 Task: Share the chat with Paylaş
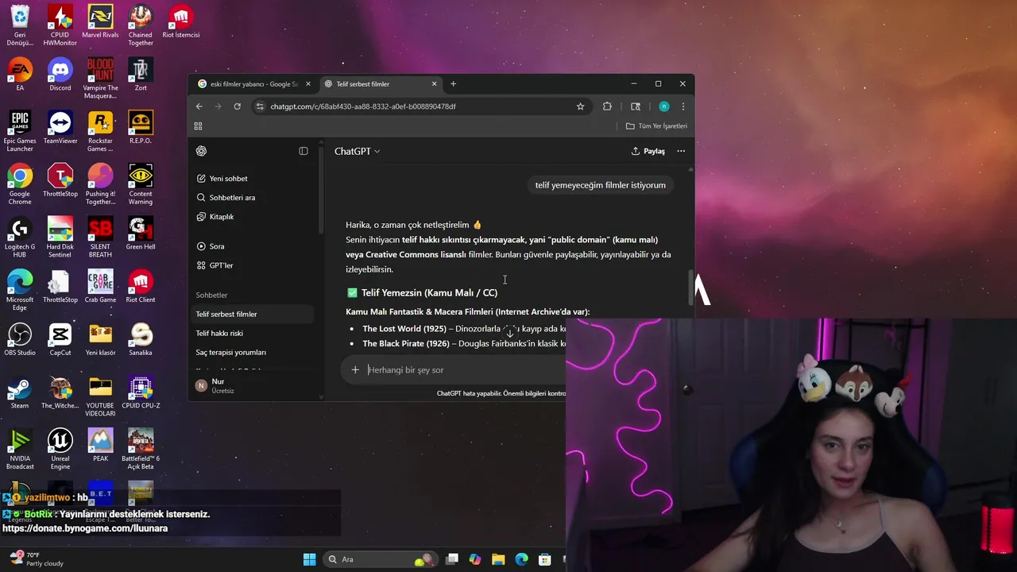coord(648,151)
